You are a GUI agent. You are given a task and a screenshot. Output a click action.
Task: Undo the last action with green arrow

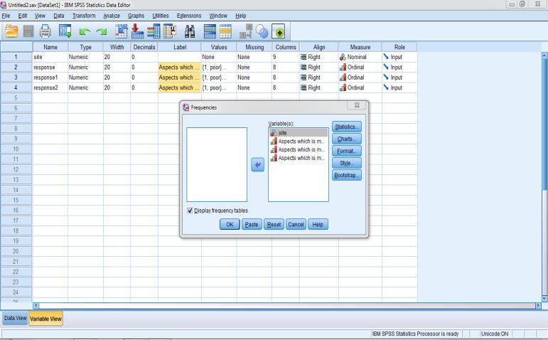tap(85, 32)
